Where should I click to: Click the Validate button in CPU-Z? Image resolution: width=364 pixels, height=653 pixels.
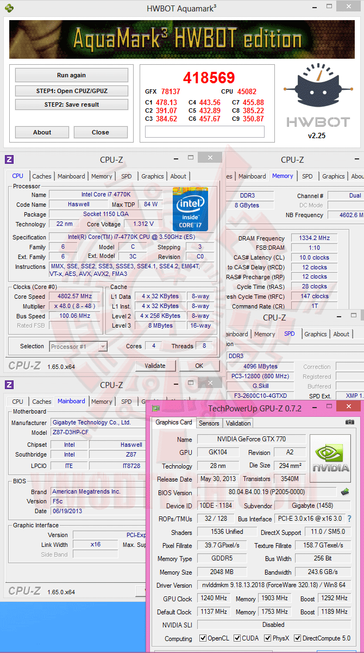[155, 366]
